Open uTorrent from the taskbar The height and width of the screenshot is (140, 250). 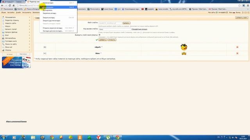pyautogui.click(x=108, y=137)
